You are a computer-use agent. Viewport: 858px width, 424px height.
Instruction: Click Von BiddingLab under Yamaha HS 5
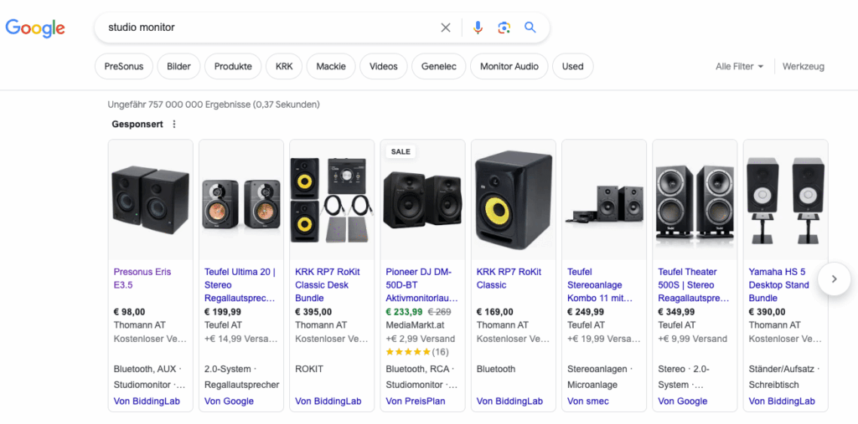[x=782, y=401]
